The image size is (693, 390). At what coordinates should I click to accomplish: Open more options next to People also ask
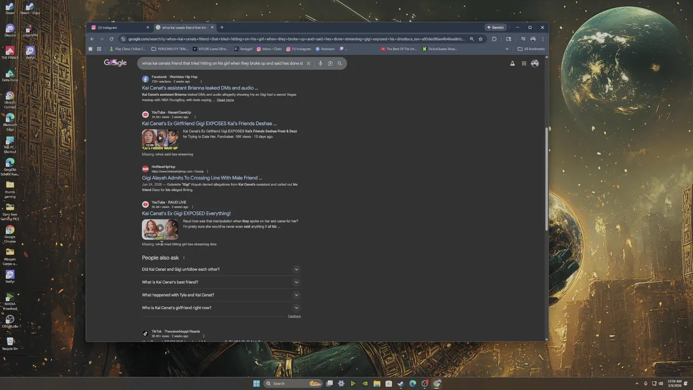pyautogui.click(x=184, y=258)
